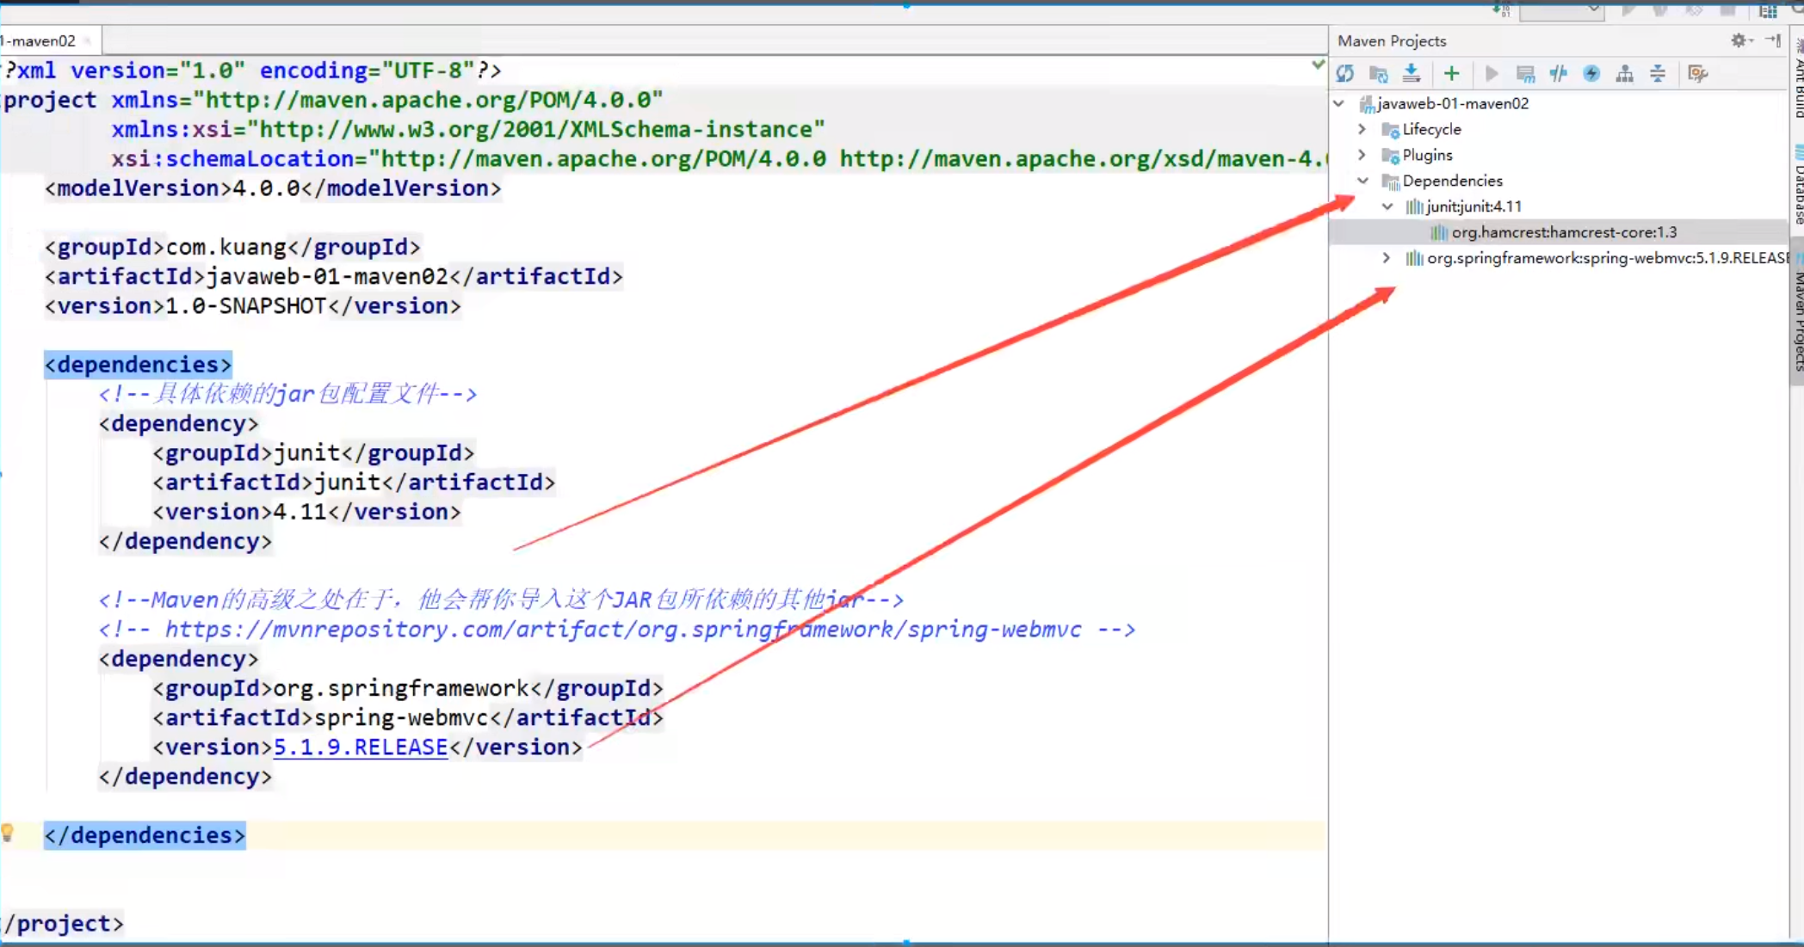Open Maven Projects panel gear settings
The width and height of the screenshot is (1804, 947).
pos(1739,40)
